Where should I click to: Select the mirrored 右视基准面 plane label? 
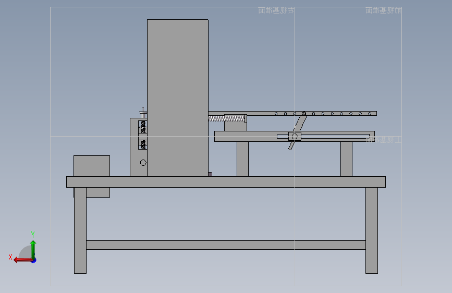click(x=276, y=10)
